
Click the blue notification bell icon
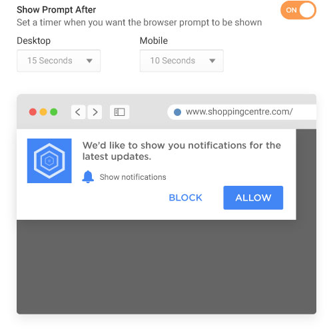88,176
